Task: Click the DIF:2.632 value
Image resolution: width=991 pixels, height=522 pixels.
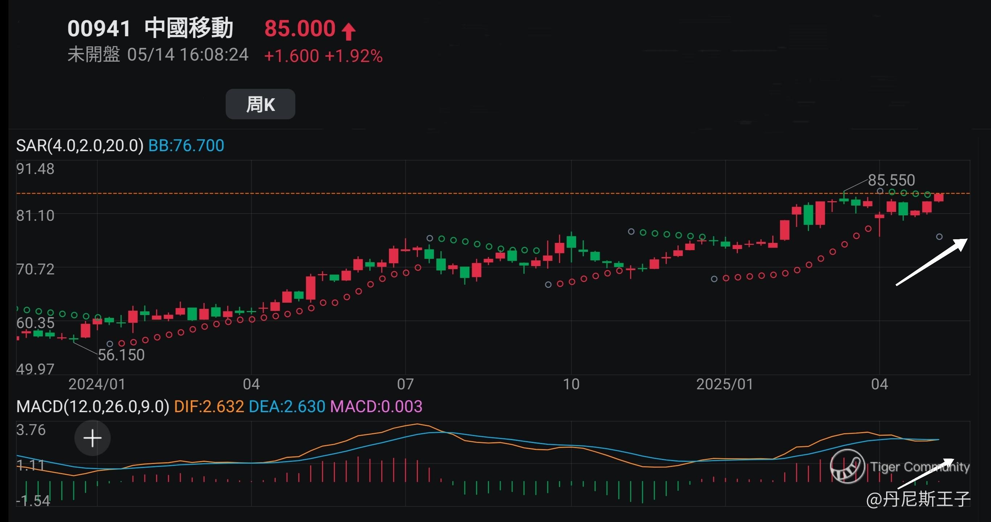Action: 209,406
